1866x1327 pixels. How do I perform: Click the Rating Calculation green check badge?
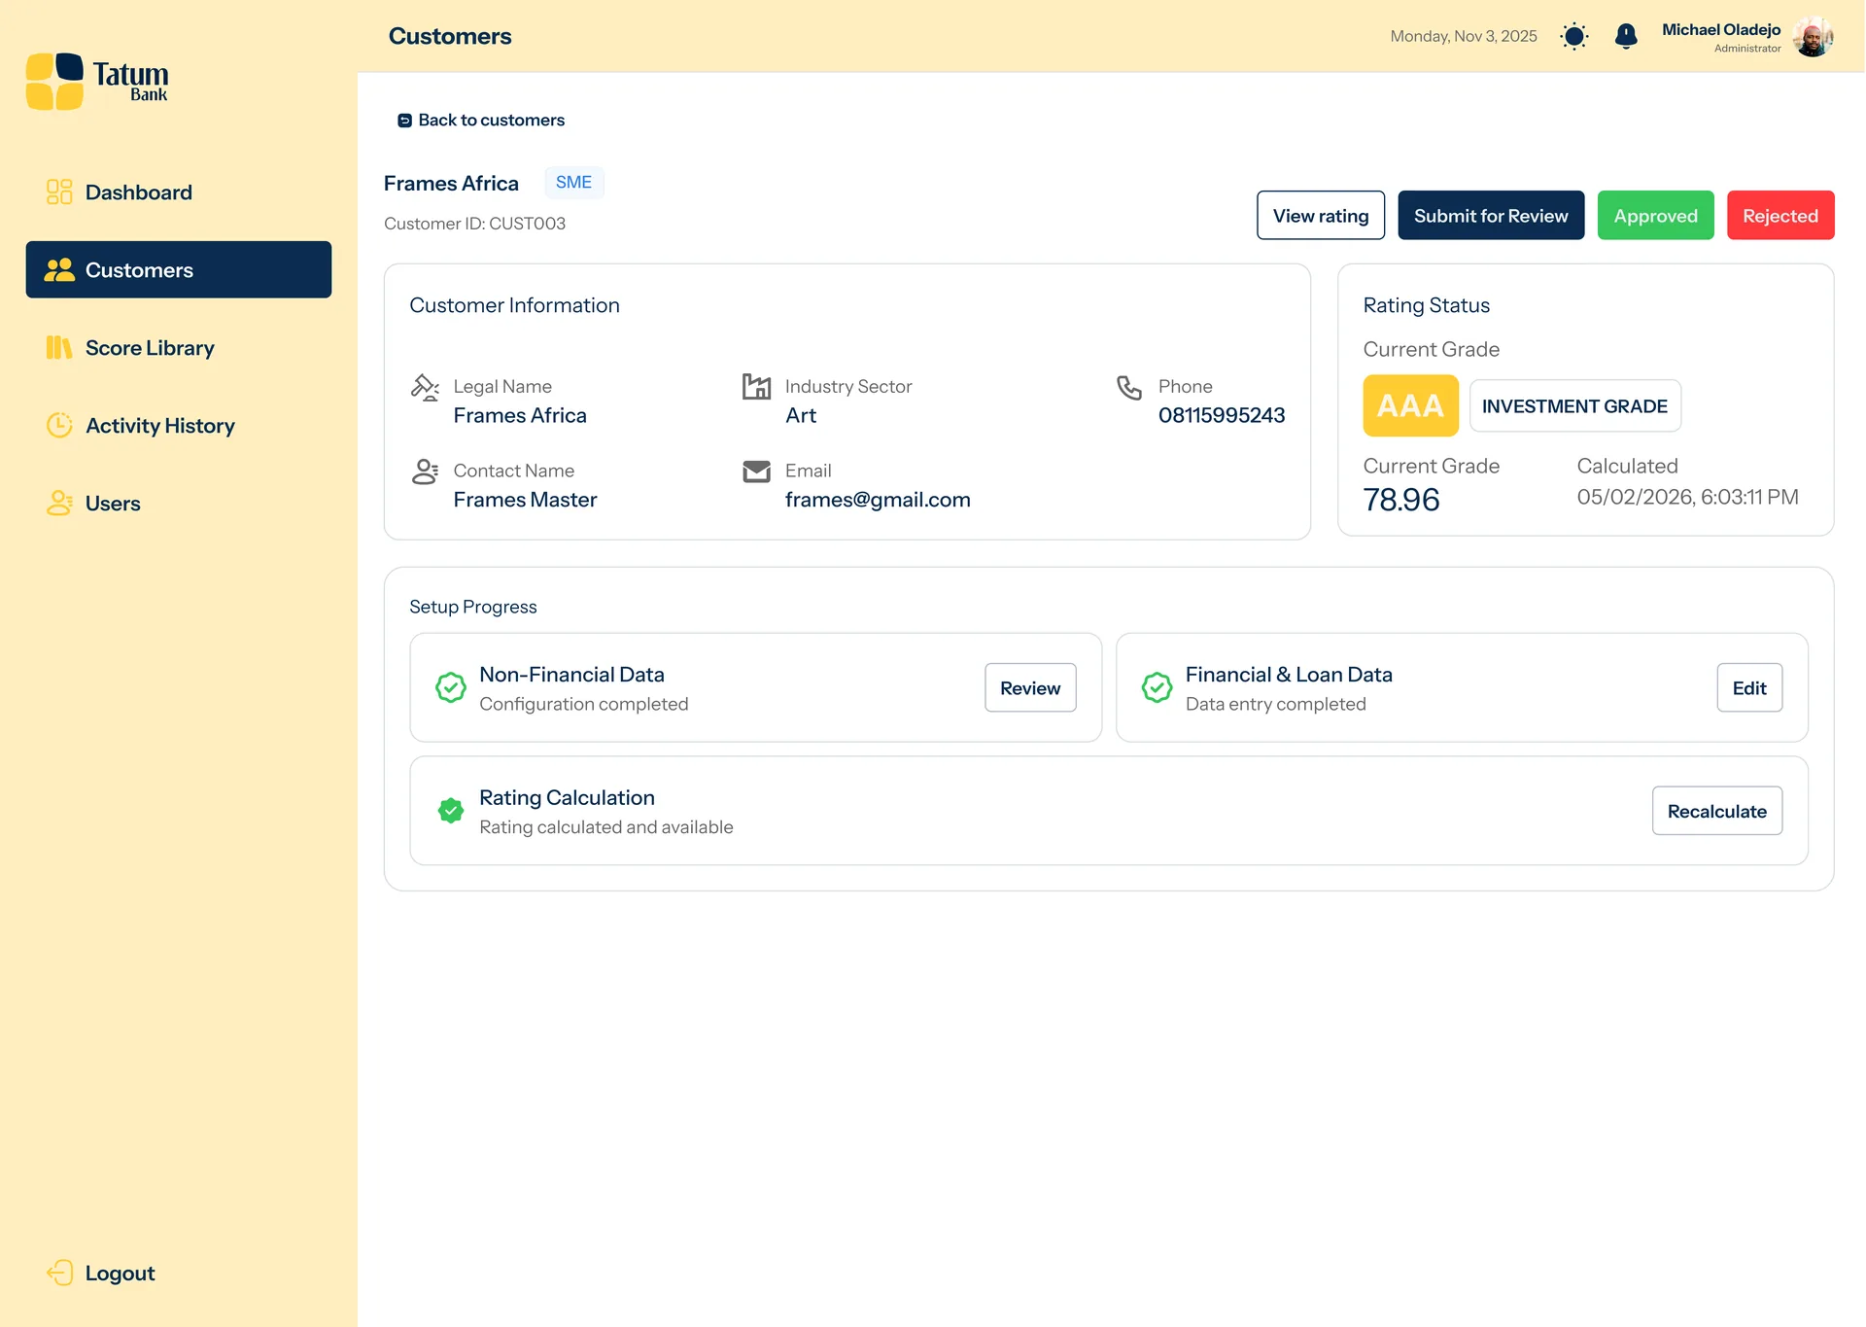click(450, 811)
